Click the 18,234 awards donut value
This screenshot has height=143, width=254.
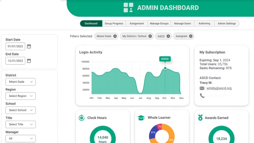[x=221, y=139]
